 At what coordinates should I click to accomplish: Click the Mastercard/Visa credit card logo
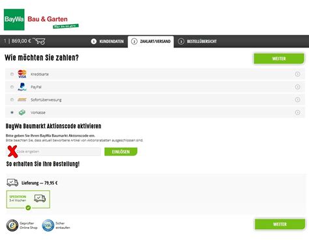[22, 74]
